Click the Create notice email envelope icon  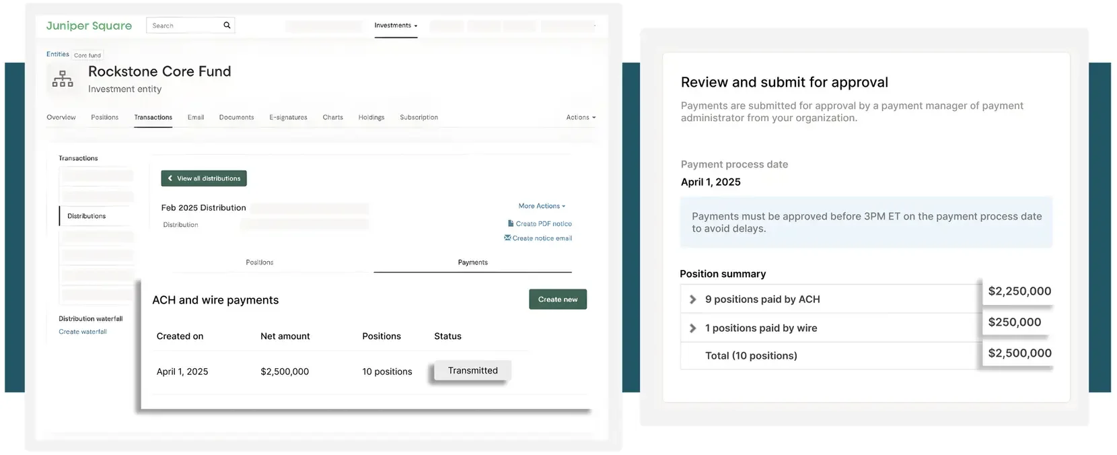[x=507, y=238]
